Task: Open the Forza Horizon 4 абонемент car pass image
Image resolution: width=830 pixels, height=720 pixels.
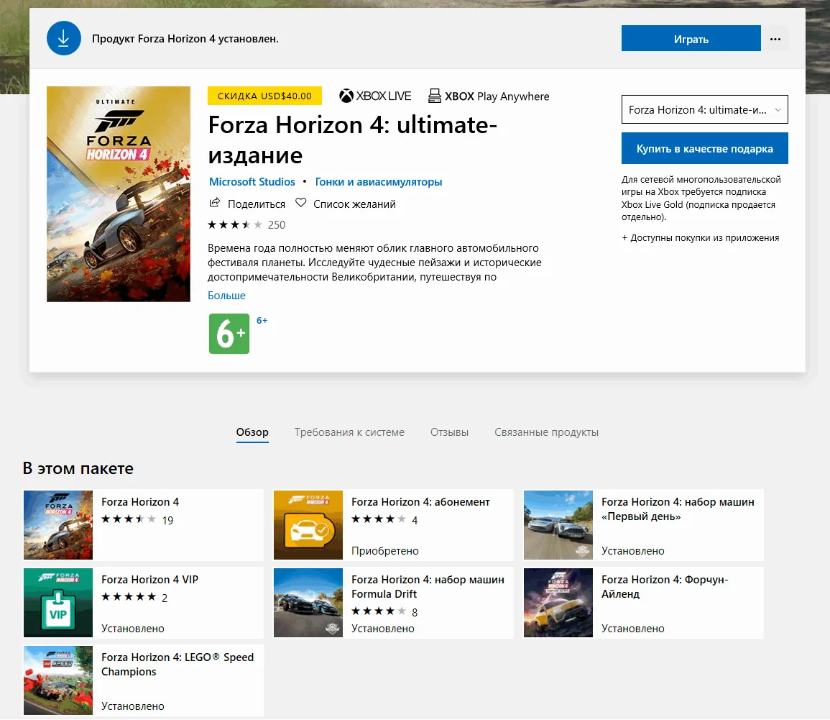Action: (308, 525)
